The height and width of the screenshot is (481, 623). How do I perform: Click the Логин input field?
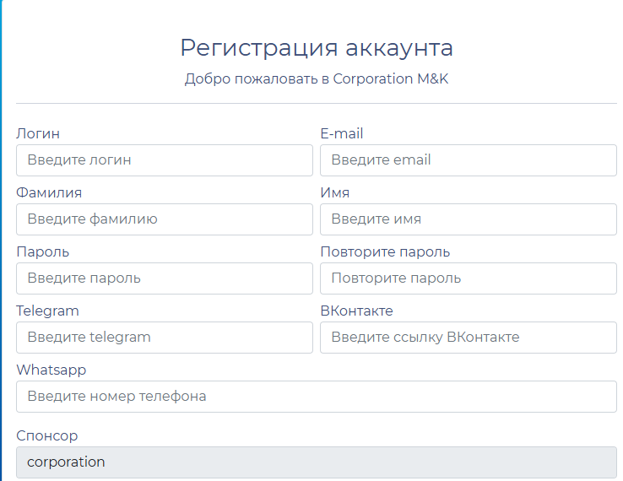pos(164,159)
